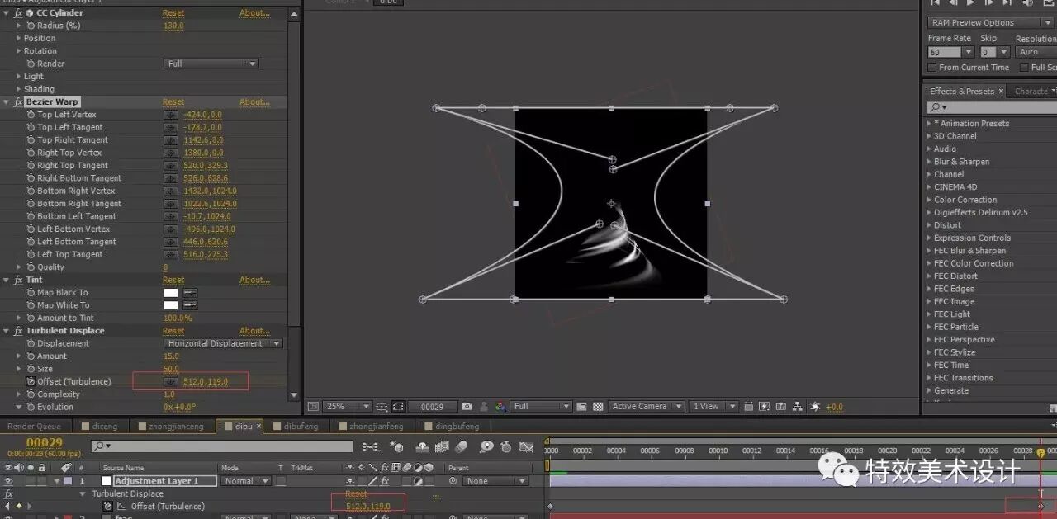Toggle the Transparency Grid icon
Image resolution: width=1057 pixels, height=519 pixels.
click(597, 407)
